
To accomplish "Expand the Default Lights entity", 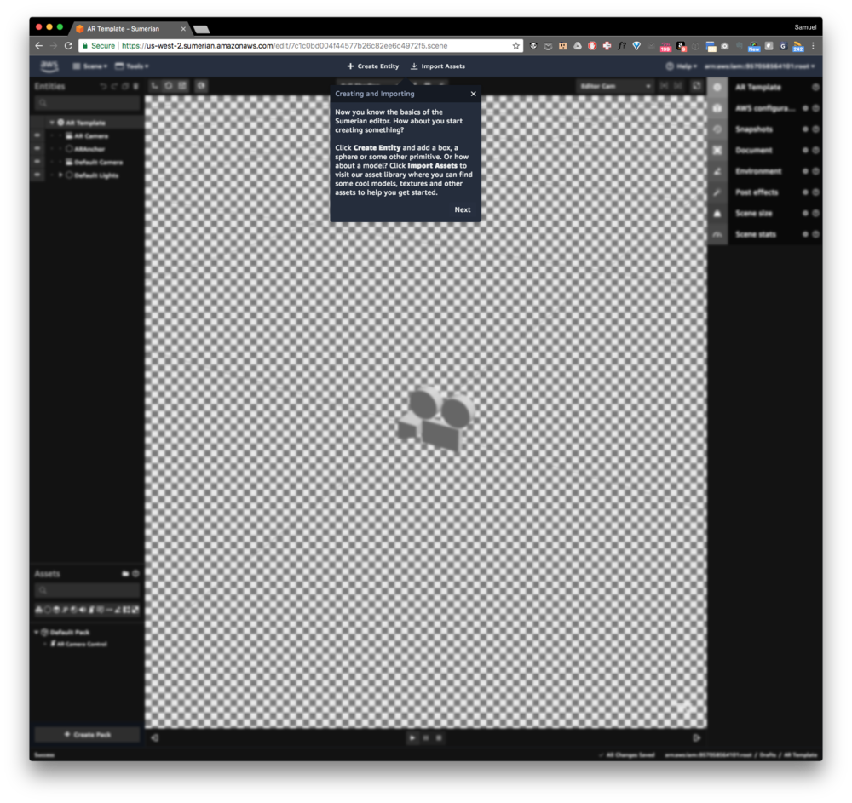I will (60, 175).
